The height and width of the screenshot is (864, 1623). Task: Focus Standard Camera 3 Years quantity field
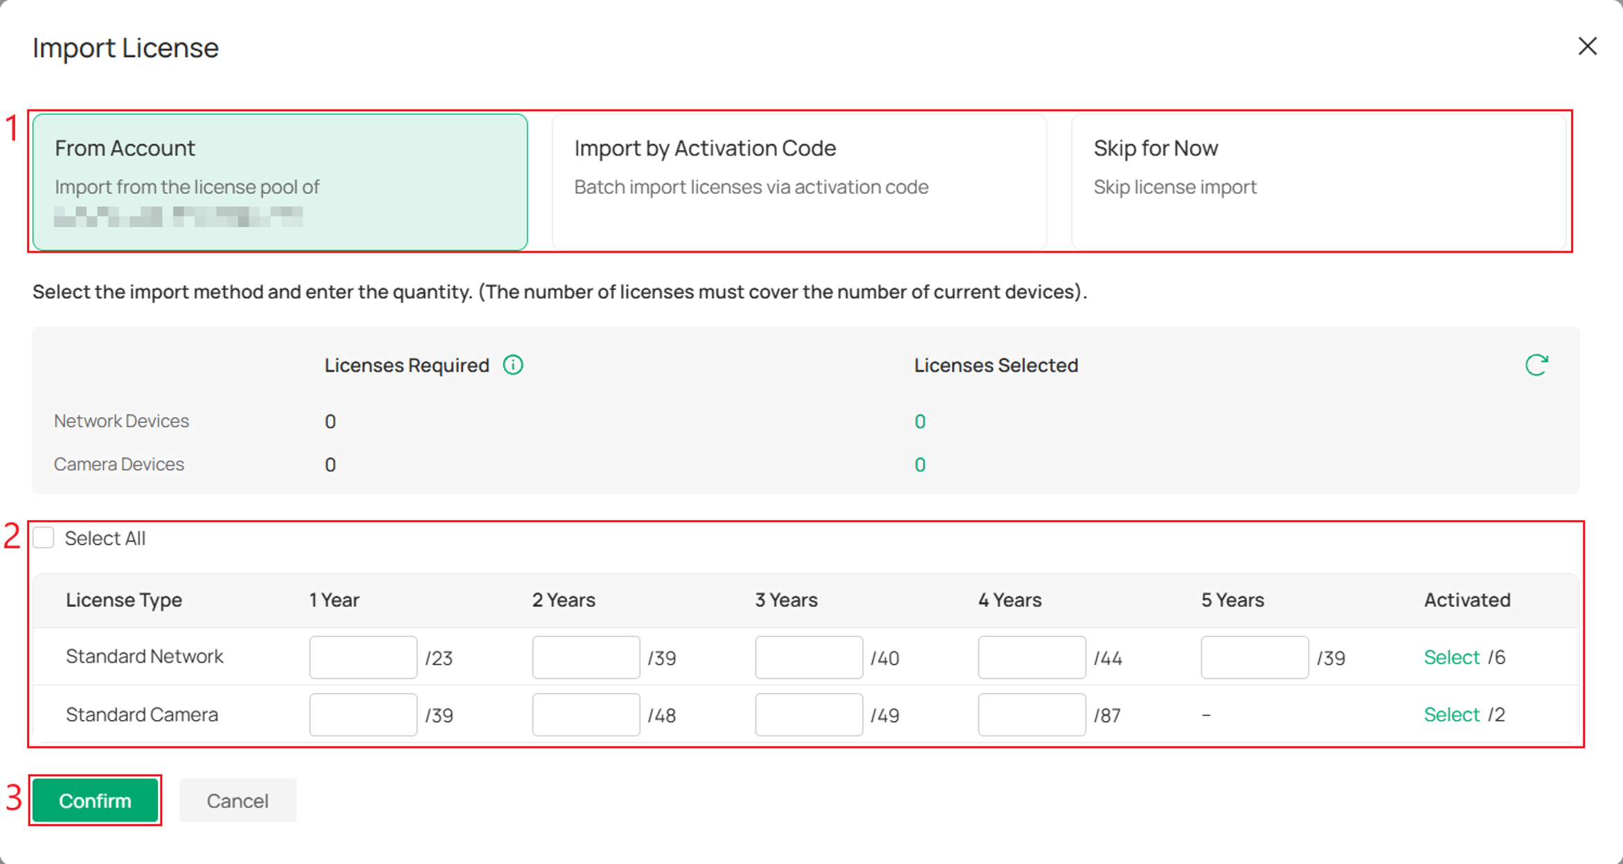coord(809,714)
